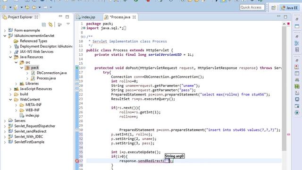Open Previous Annotation dropdown arrow

pyautogui.click(x=21, y=8)
